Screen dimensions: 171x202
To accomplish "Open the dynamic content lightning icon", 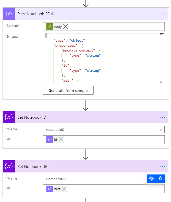I will 151,179.
